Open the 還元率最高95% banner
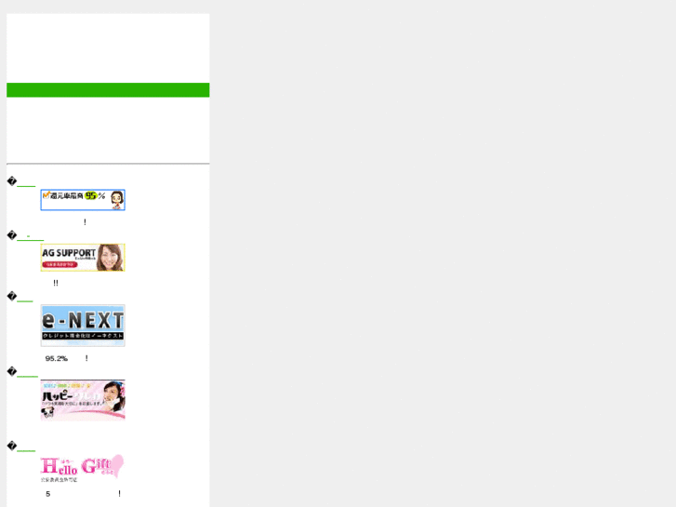The image size is (676, 507). click(83, 200)
